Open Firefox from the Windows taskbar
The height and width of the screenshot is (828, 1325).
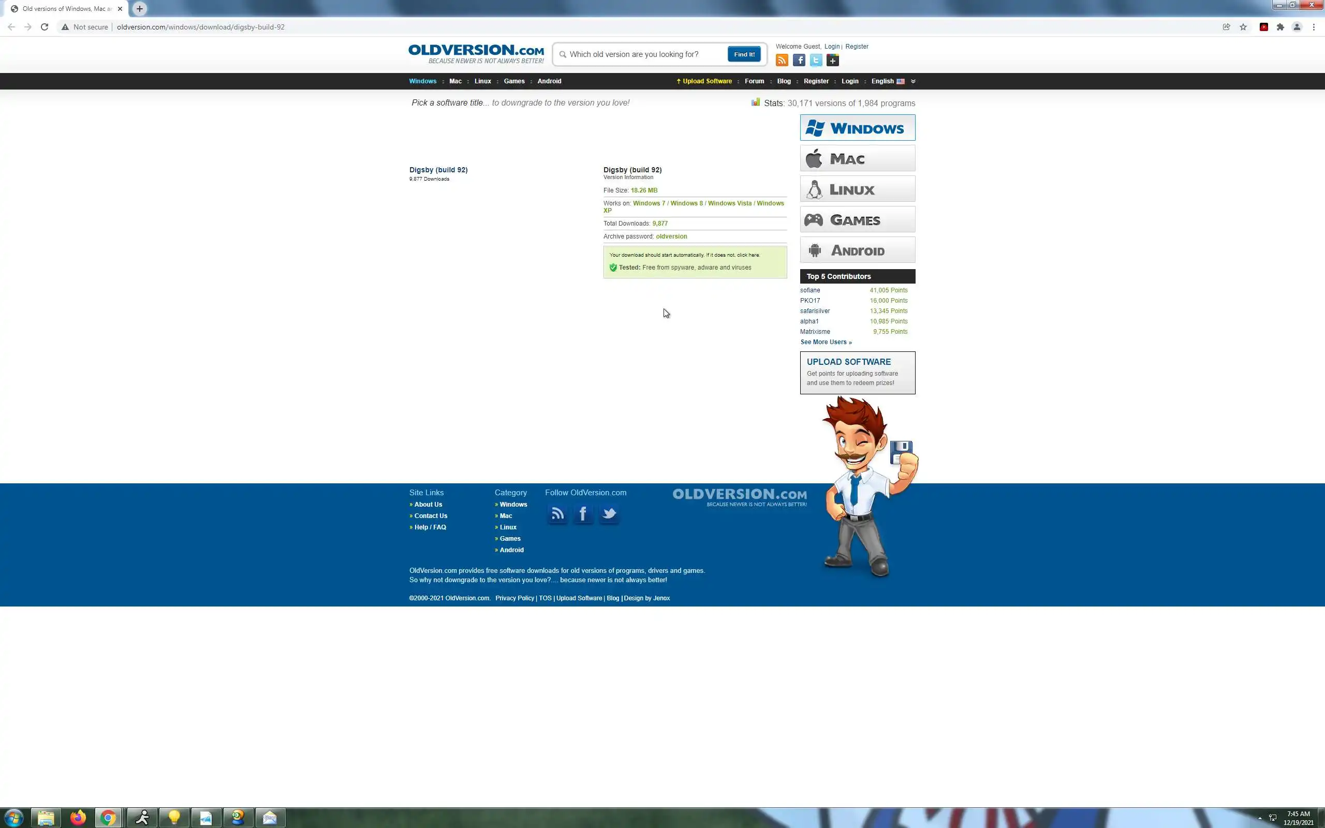click(x=78, y=818)
